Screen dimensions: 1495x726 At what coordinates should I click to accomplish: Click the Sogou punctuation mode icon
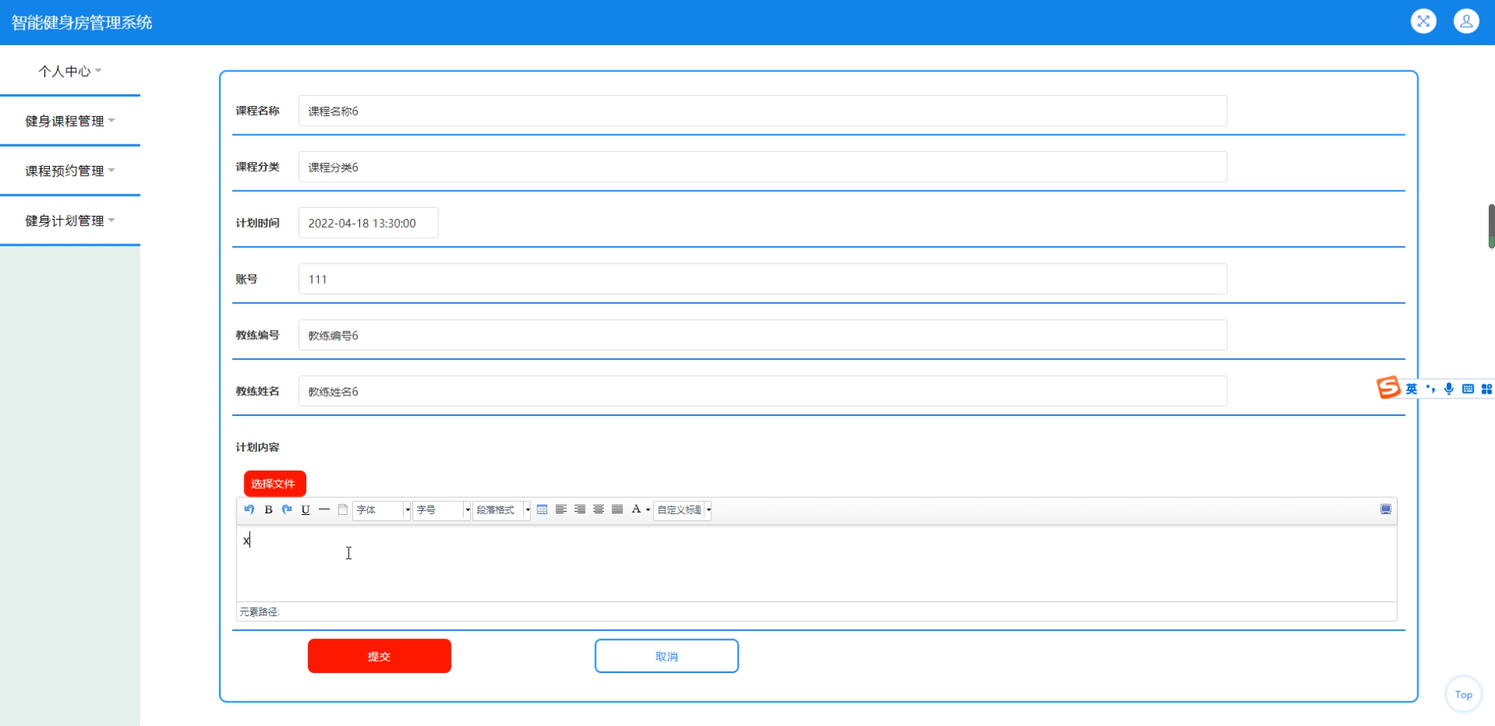(x=1430, y=388)
